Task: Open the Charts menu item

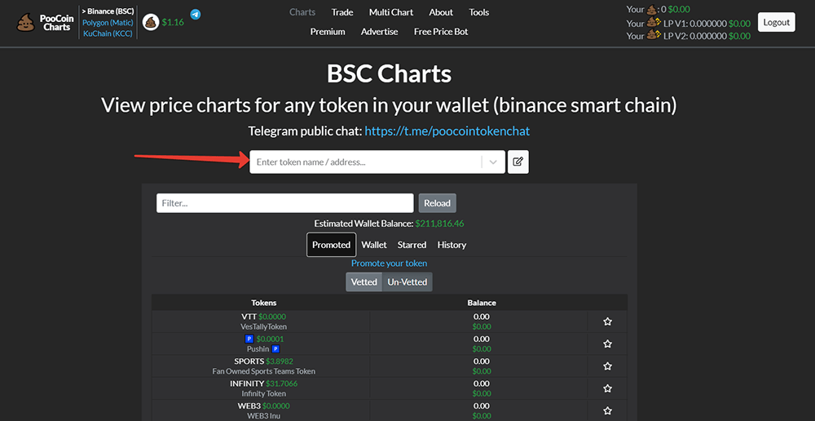Action: [x=302, y=12]
